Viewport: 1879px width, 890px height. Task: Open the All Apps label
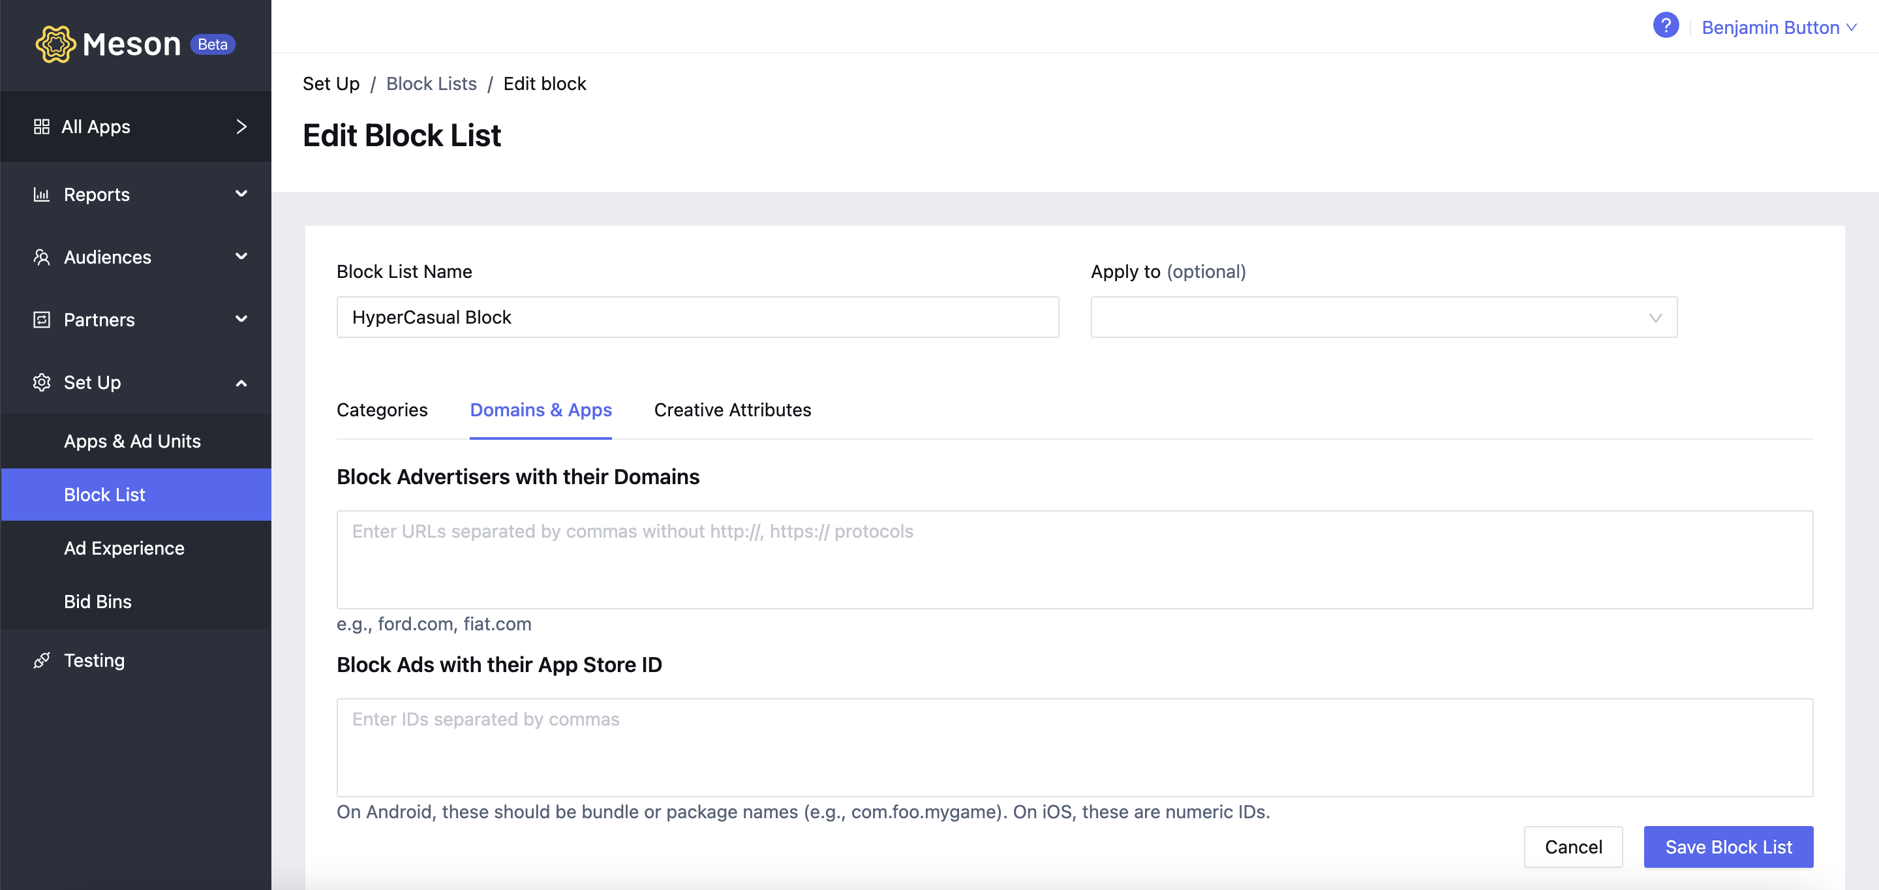click(x=95, y=127)
